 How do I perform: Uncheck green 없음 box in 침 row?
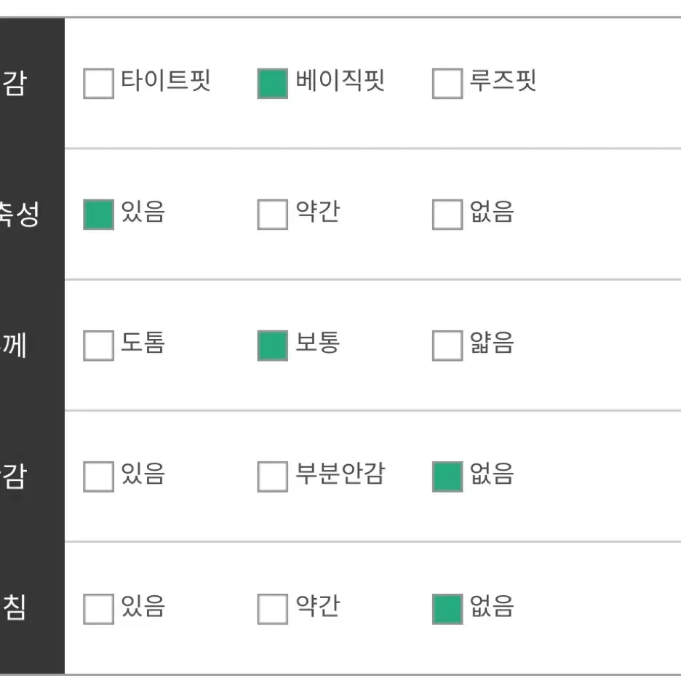[447, 610]
